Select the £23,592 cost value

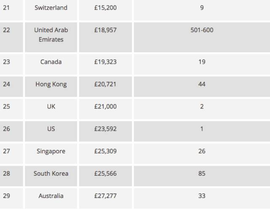pos(105,129)
